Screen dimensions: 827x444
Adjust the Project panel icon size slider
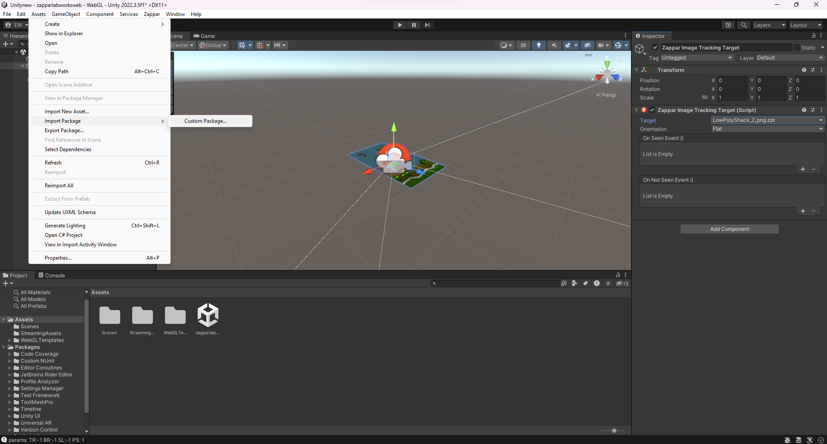pyautogui.click(x=614, y=431)
